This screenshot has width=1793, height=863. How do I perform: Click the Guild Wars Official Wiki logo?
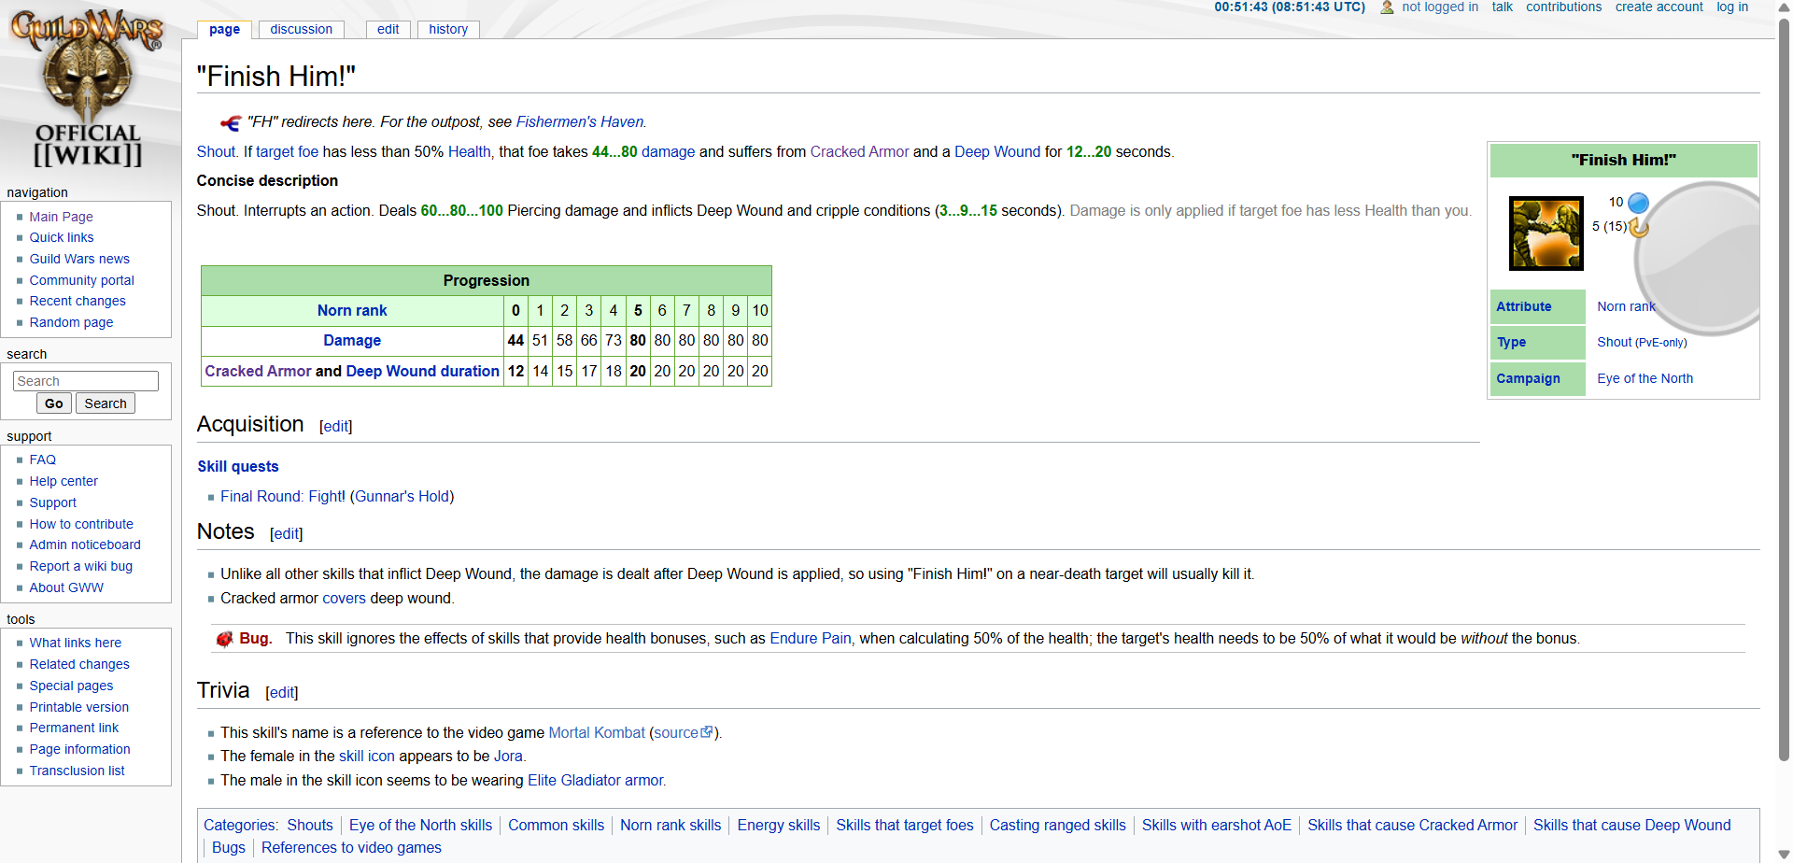[88, 89]
